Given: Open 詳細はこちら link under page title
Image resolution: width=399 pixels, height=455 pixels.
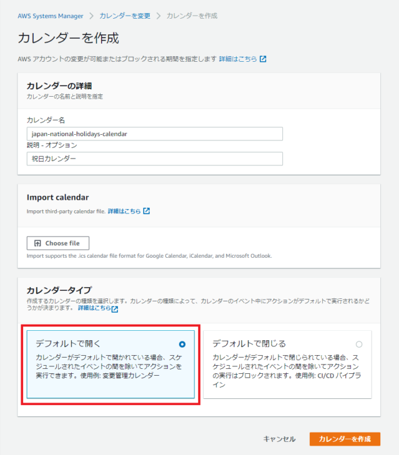Looking at the screenshot, I should 238,59.
